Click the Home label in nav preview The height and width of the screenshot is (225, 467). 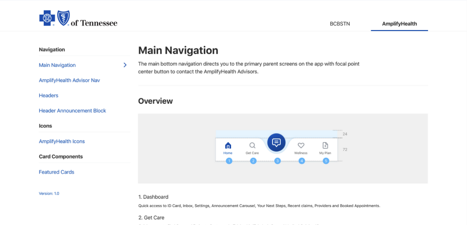point(228,153)
